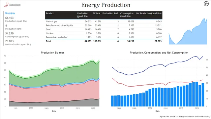Click the last blue bar in the bar chart
Viewport: 211px width, 119px height.
(203, 95)
